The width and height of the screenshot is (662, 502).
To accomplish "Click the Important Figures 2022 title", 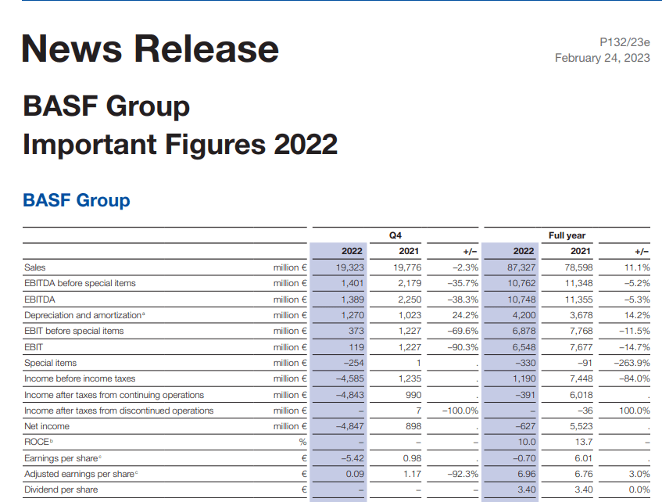I will pos(180,144).
